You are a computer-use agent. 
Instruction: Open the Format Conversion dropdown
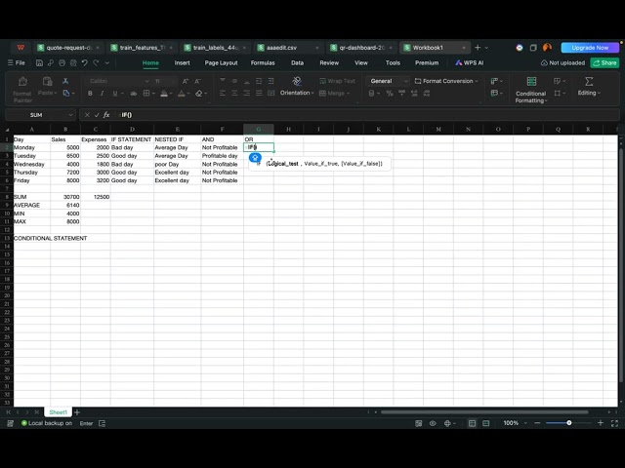[446, 81]
